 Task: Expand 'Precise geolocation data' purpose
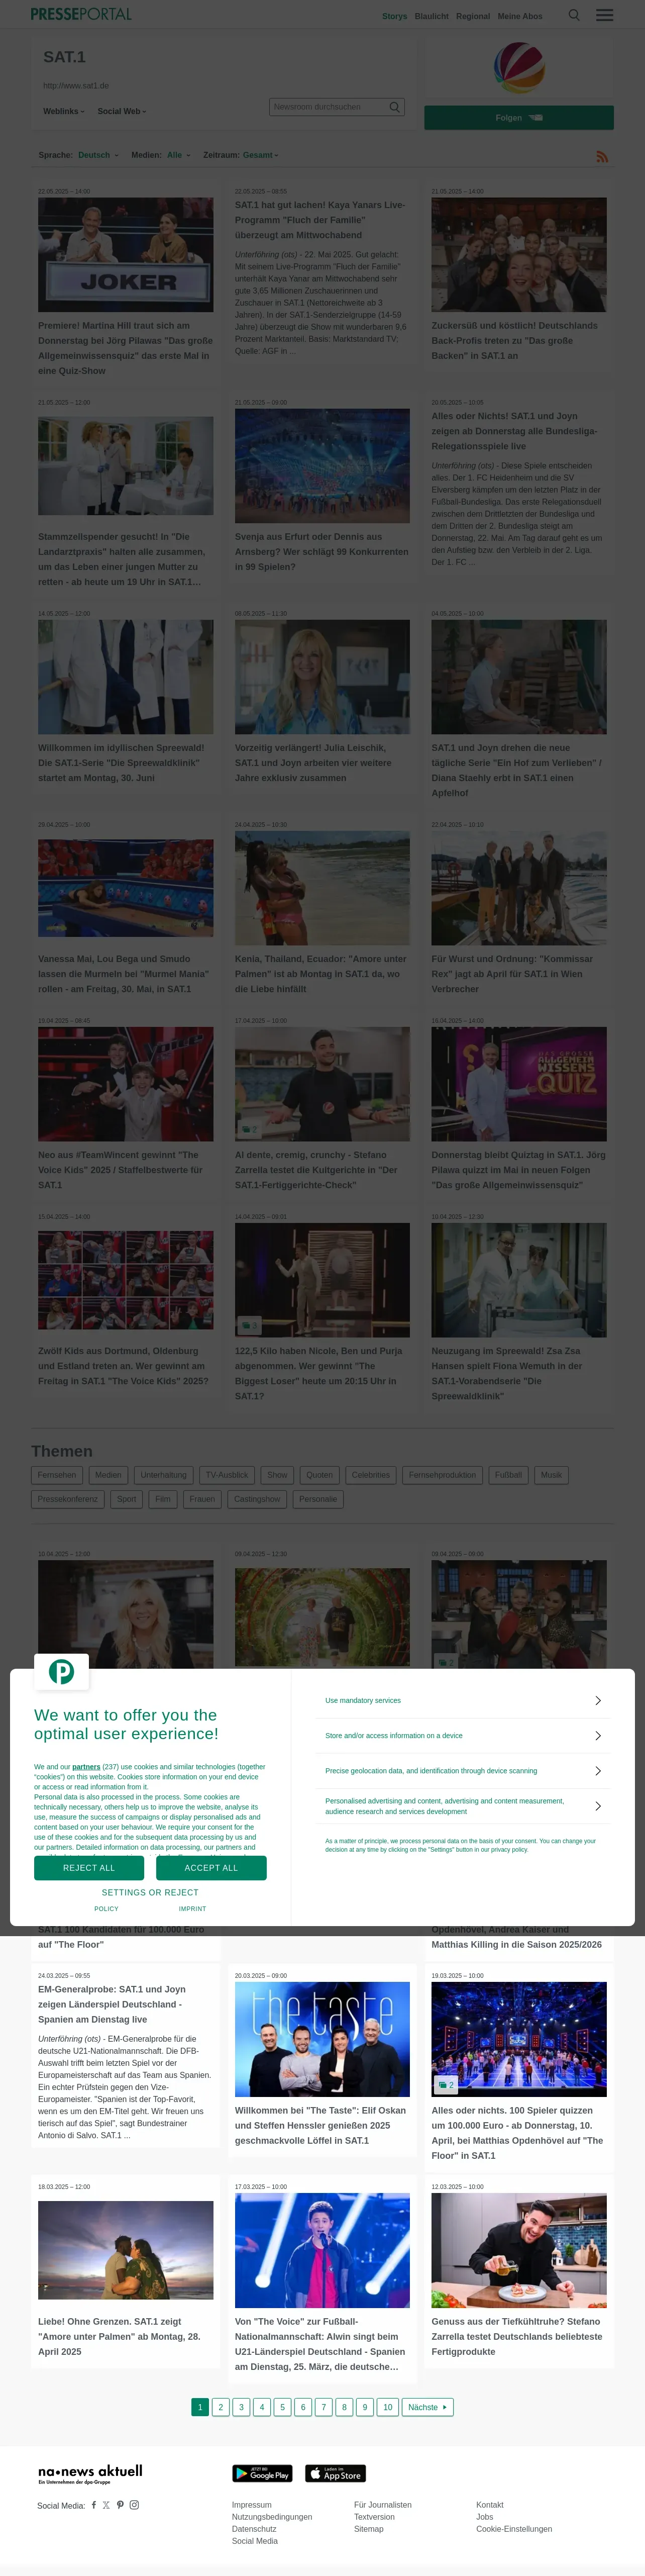click(598, 1770)
